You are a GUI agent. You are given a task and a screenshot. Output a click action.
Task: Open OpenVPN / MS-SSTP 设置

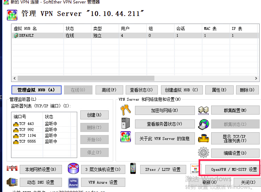point(232,169)
